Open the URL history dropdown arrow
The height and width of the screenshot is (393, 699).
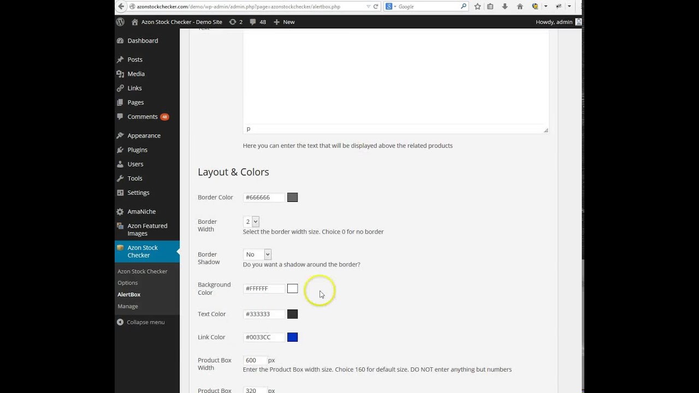click(x=369, y=7)
